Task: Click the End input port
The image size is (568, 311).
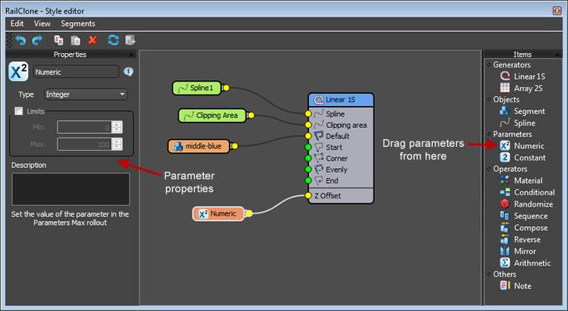Action: 308,180
